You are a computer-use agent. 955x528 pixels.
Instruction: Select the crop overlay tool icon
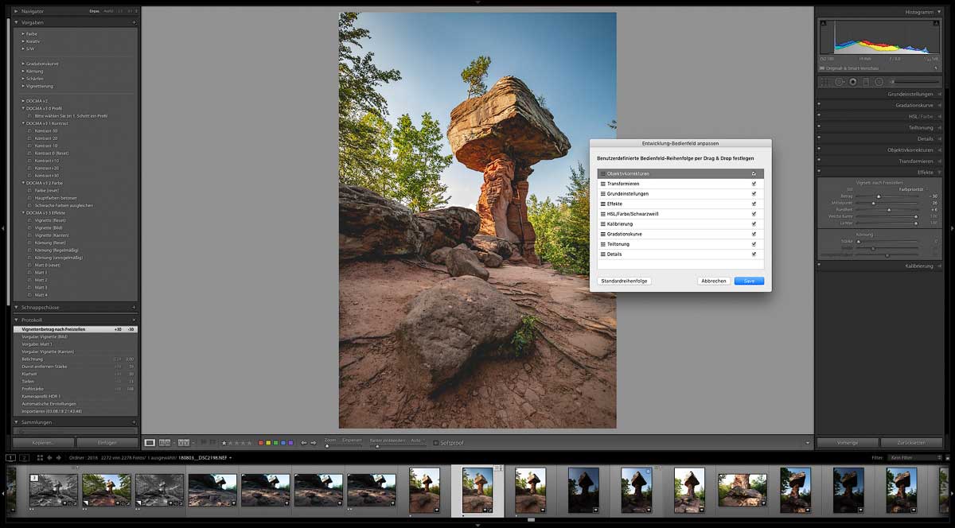coord(825,82)
